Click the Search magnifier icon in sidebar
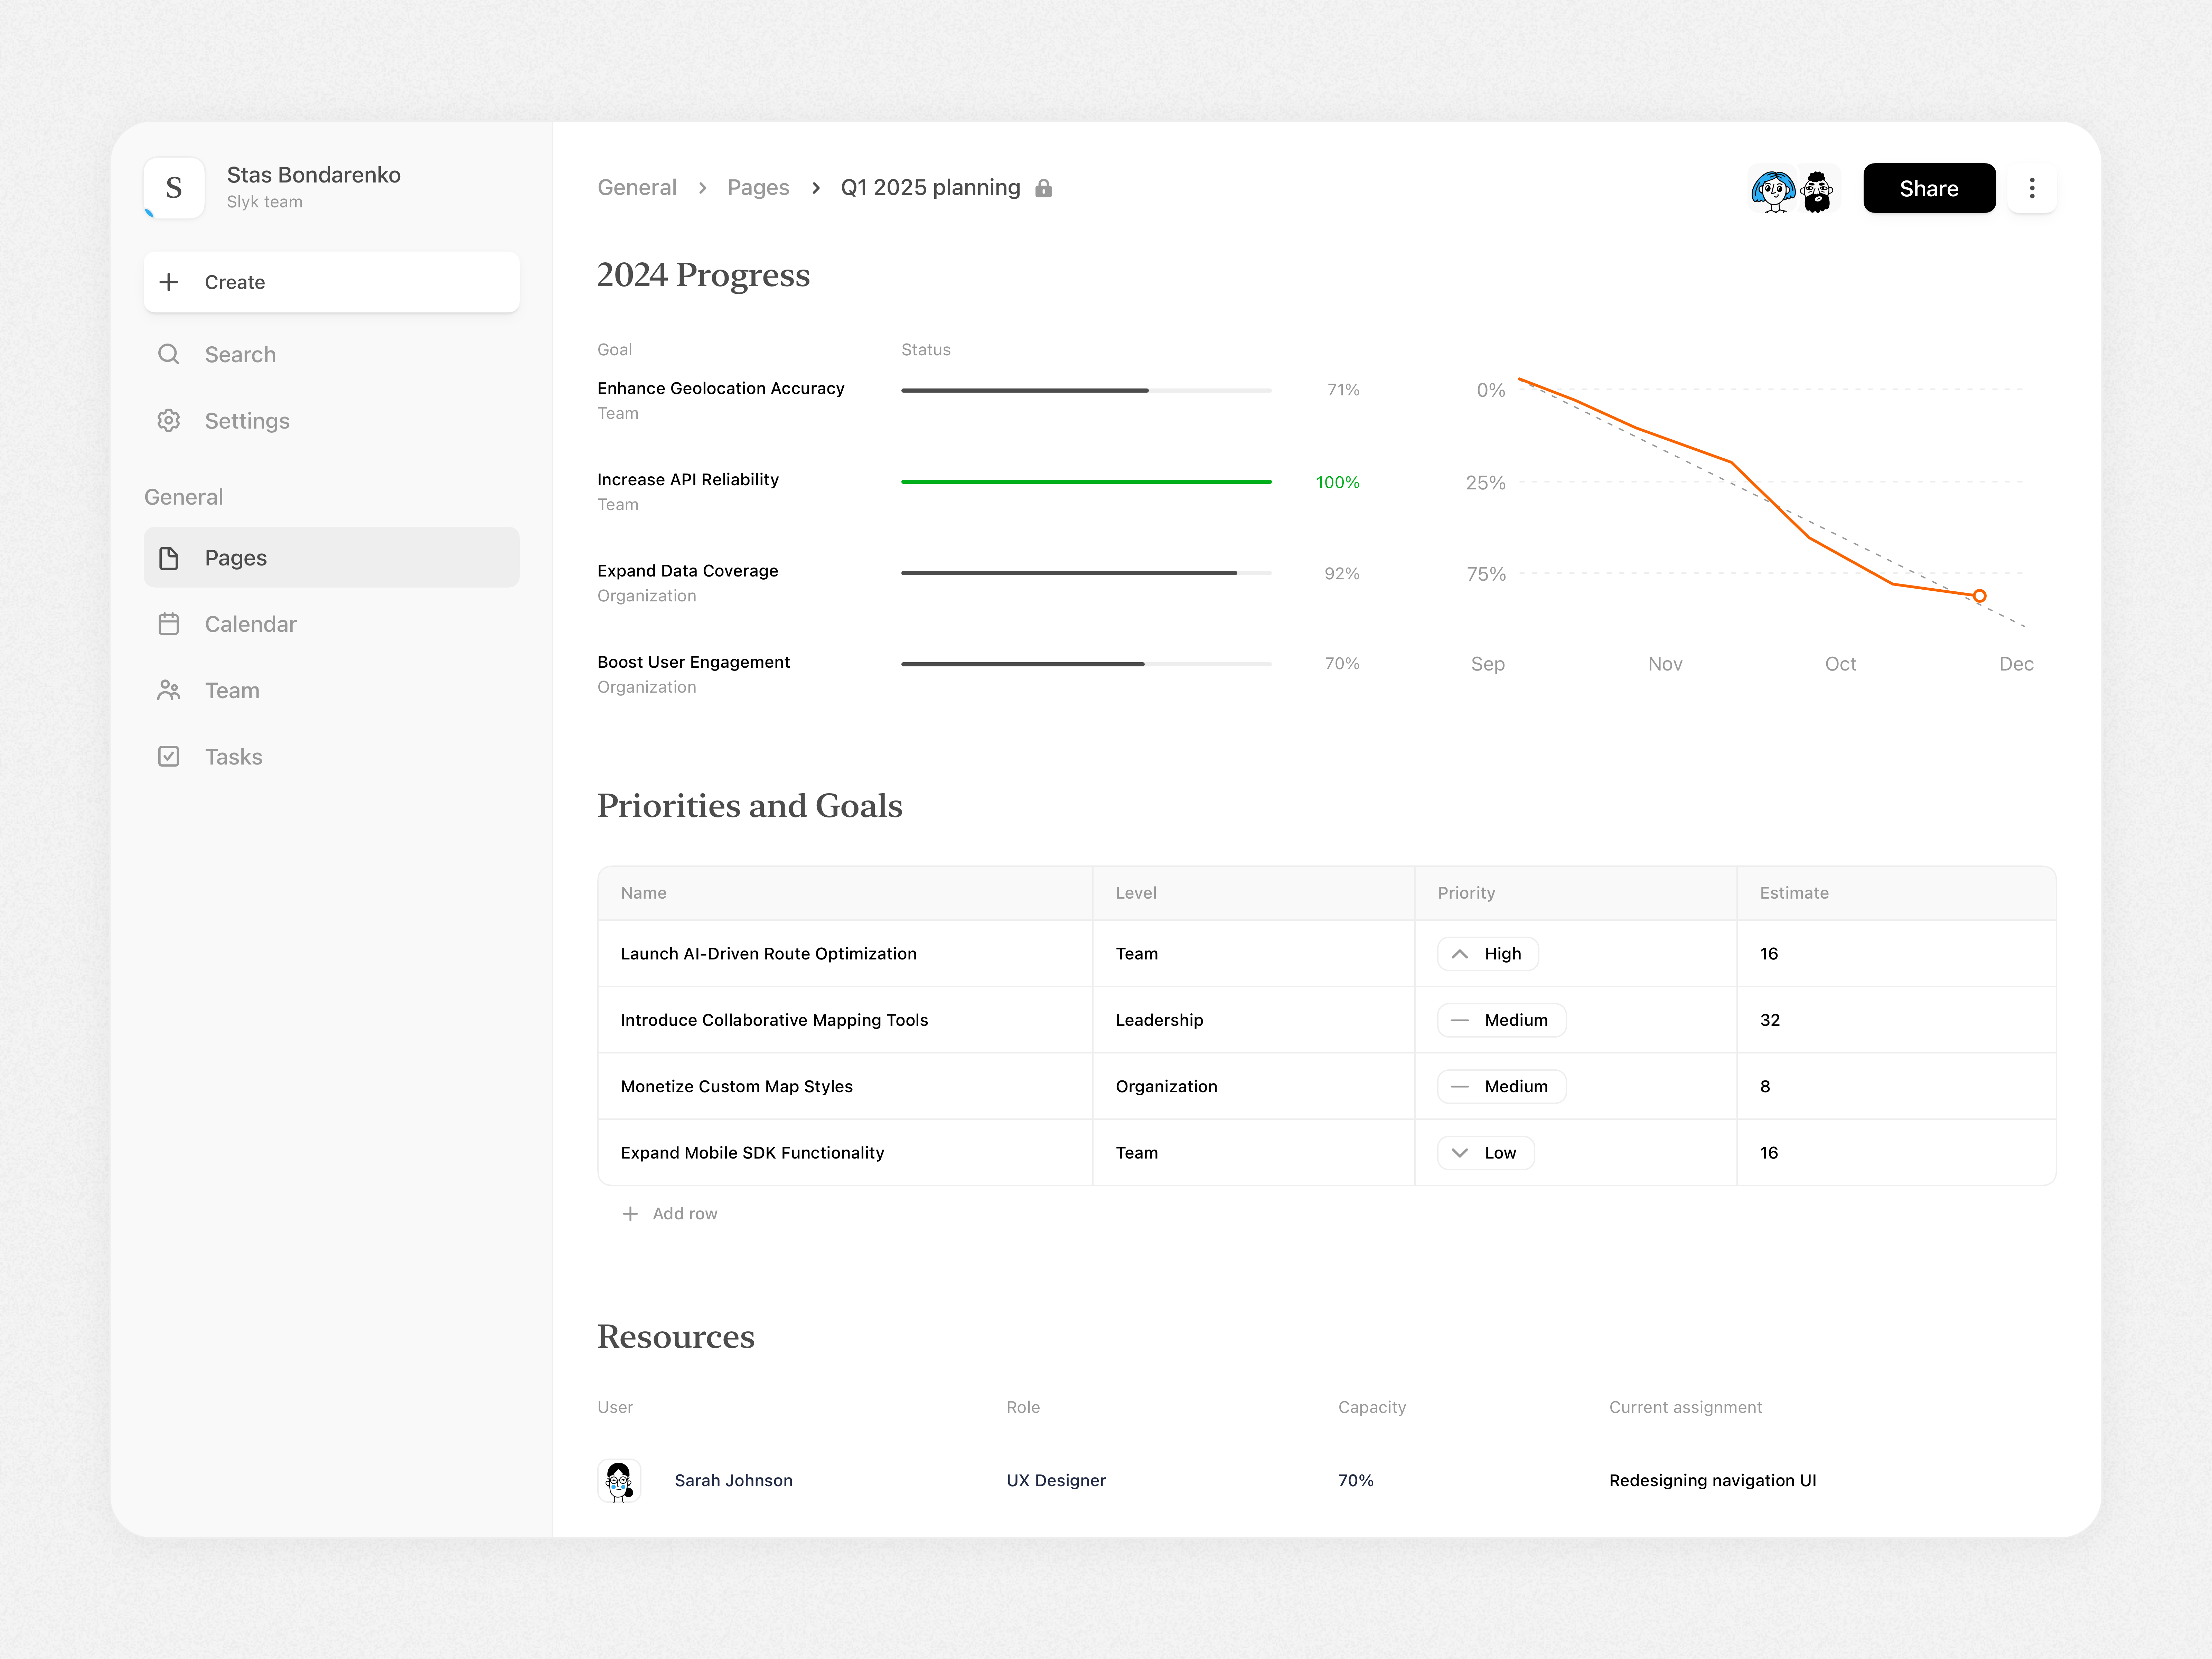2212x1659 pixels. 169,354
